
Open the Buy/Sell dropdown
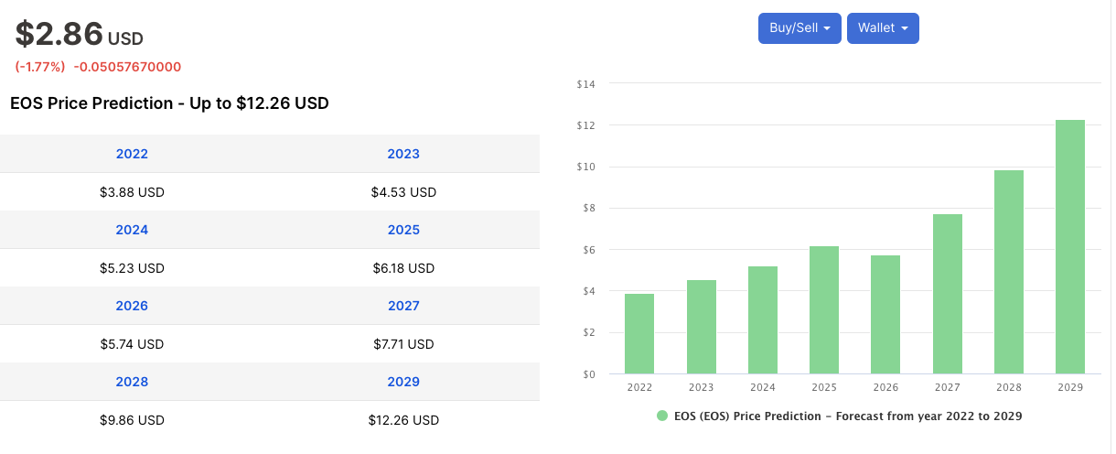tap(799, 28)
